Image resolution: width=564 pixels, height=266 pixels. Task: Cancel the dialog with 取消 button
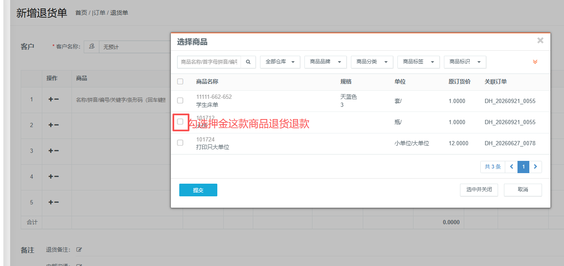tap(523, 190)
